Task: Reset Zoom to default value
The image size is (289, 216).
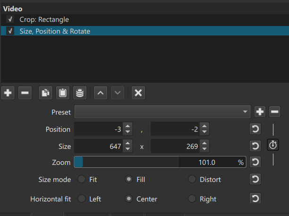Action: click(x=255, y=163)
